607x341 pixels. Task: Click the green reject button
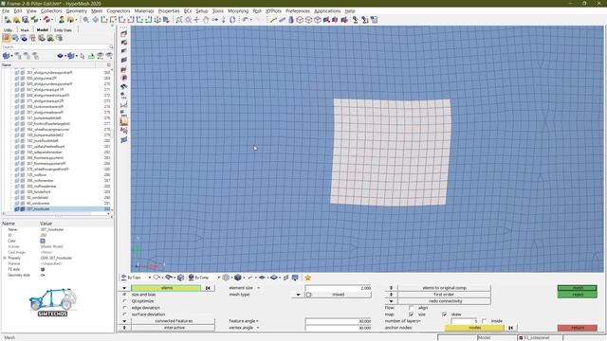578,295
